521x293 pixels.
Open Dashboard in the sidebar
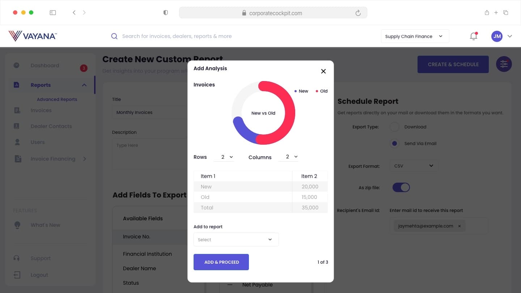click(x=45, y=65)
